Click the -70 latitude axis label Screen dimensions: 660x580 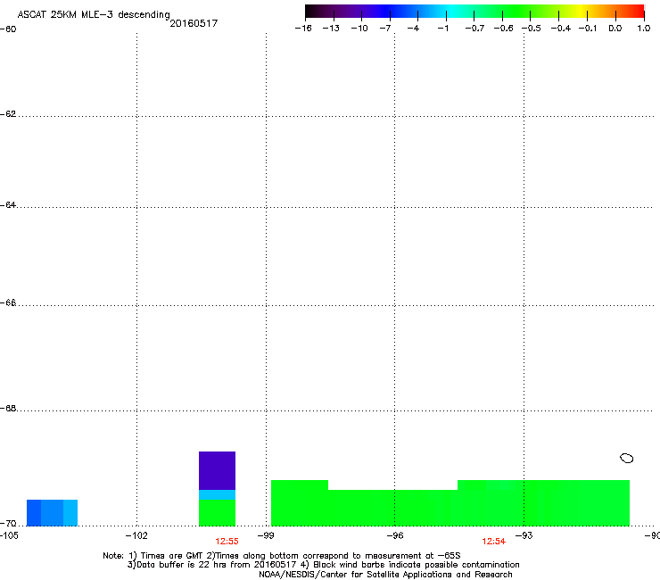pos(8,524)
